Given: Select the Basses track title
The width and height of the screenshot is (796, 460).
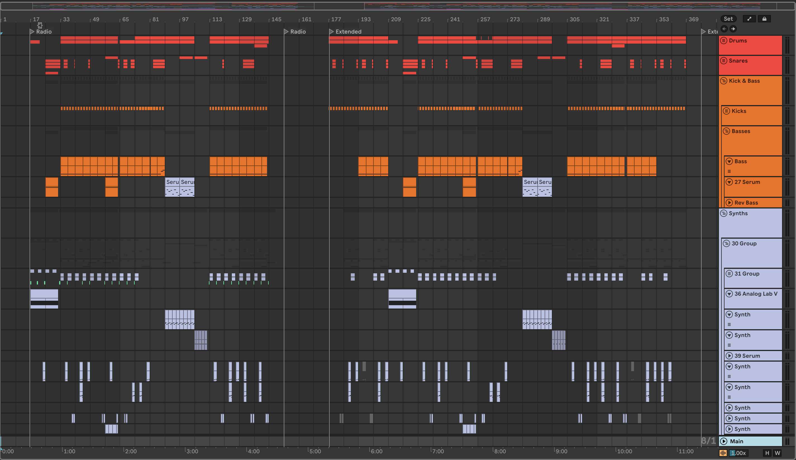Looking at the screenshot, I should 741,131.
